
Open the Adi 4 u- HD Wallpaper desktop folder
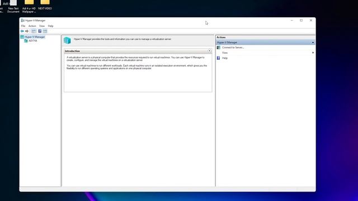(29, 6)
